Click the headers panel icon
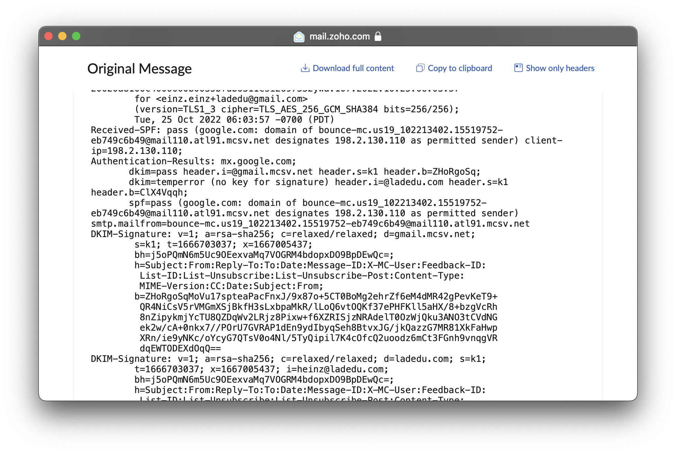676x452 pixels. 518,68
